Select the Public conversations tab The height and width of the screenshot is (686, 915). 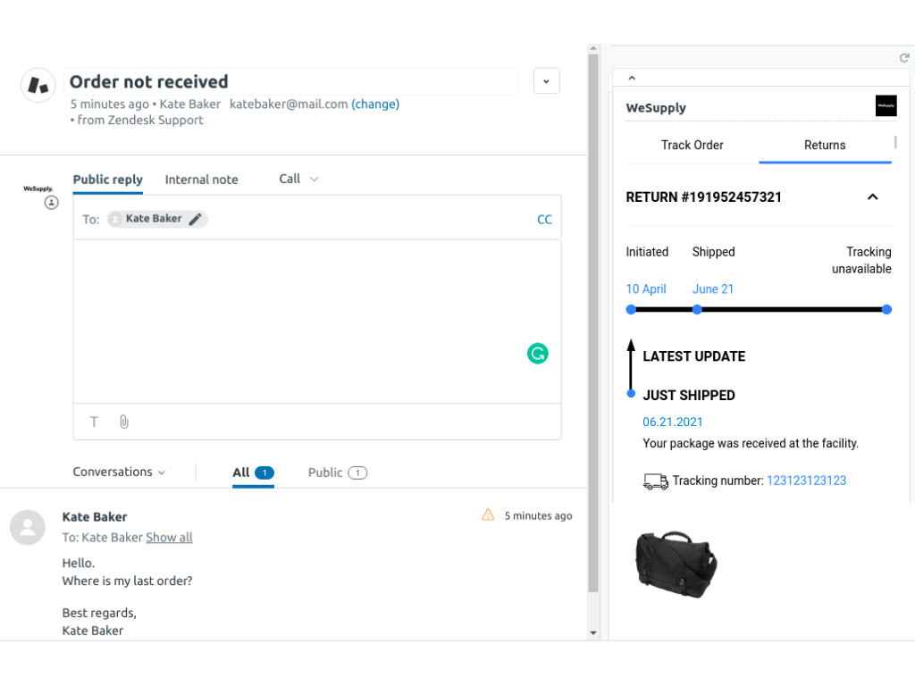click(x=337, y=473)
